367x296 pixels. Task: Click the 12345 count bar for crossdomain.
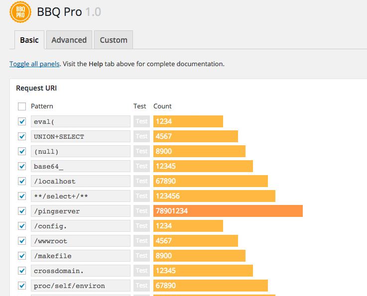(x=203, y=271)
